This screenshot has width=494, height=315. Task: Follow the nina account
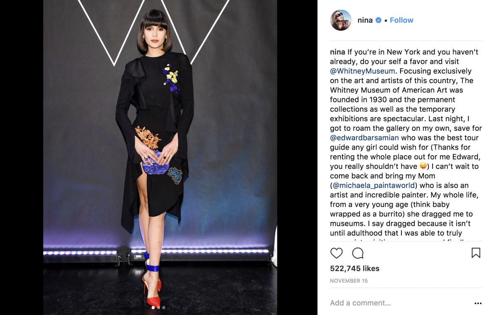pyautogui.click(x=401, y=20)
